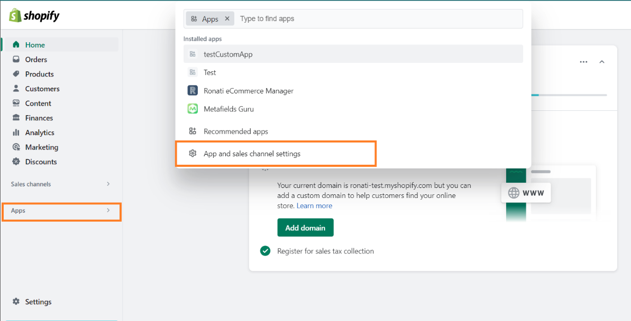Click the gear icon beside App and sales channel settings

pyautogui.click(x=193, y=154)
